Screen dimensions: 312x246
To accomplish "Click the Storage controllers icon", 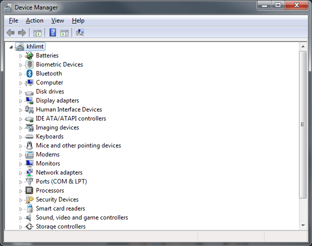I will [x=29, y=226].
